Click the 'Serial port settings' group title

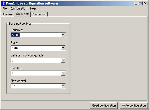20,24
